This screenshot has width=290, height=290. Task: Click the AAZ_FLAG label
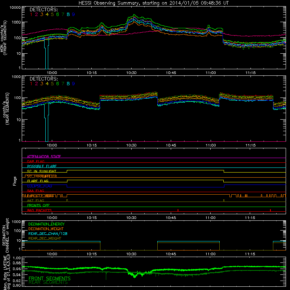(36, 200)
